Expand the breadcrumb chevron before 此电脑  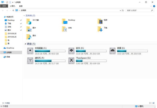(x=19, y=10)
